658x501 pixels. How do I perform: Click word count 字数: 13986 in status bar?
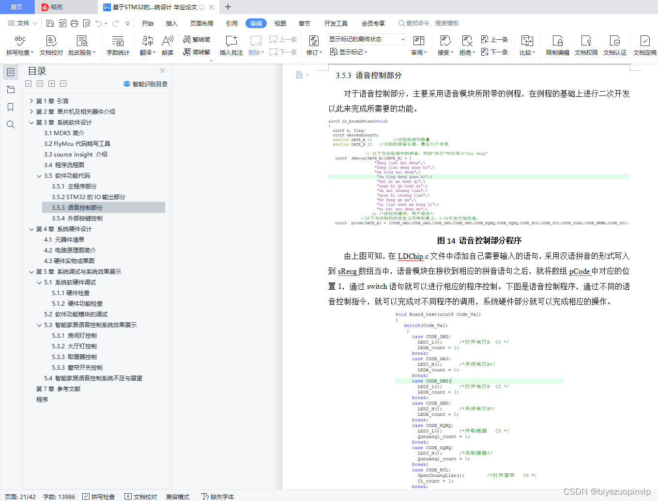[x=59, y=497]
